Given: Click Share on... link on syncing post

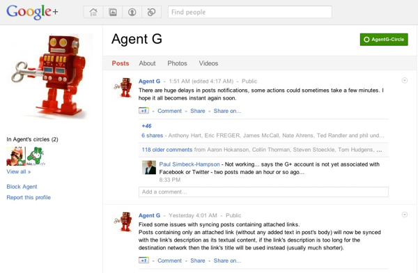Looking at the screenshot, I should pyautogui.click(x=227, y=260).
